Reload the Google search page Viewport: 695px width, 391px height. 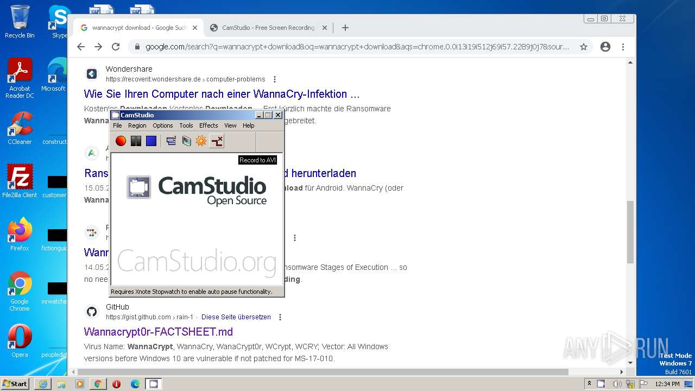[116, 47]
